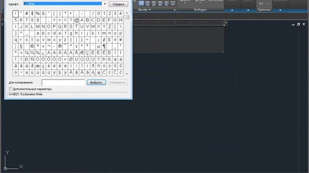Expand the Absatz panel dropdown

click(150, 10)
